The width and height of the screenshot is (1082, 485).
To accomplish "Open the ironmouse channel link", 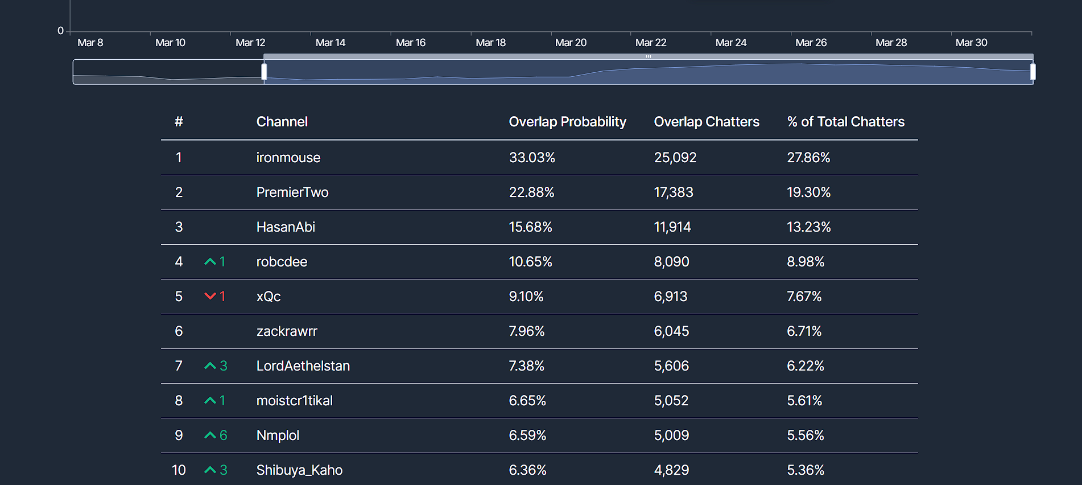I will coord(288,158).
